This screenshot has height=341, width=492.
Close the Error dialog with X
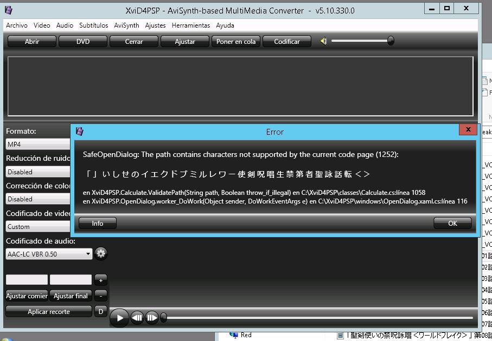pos(468,129)
